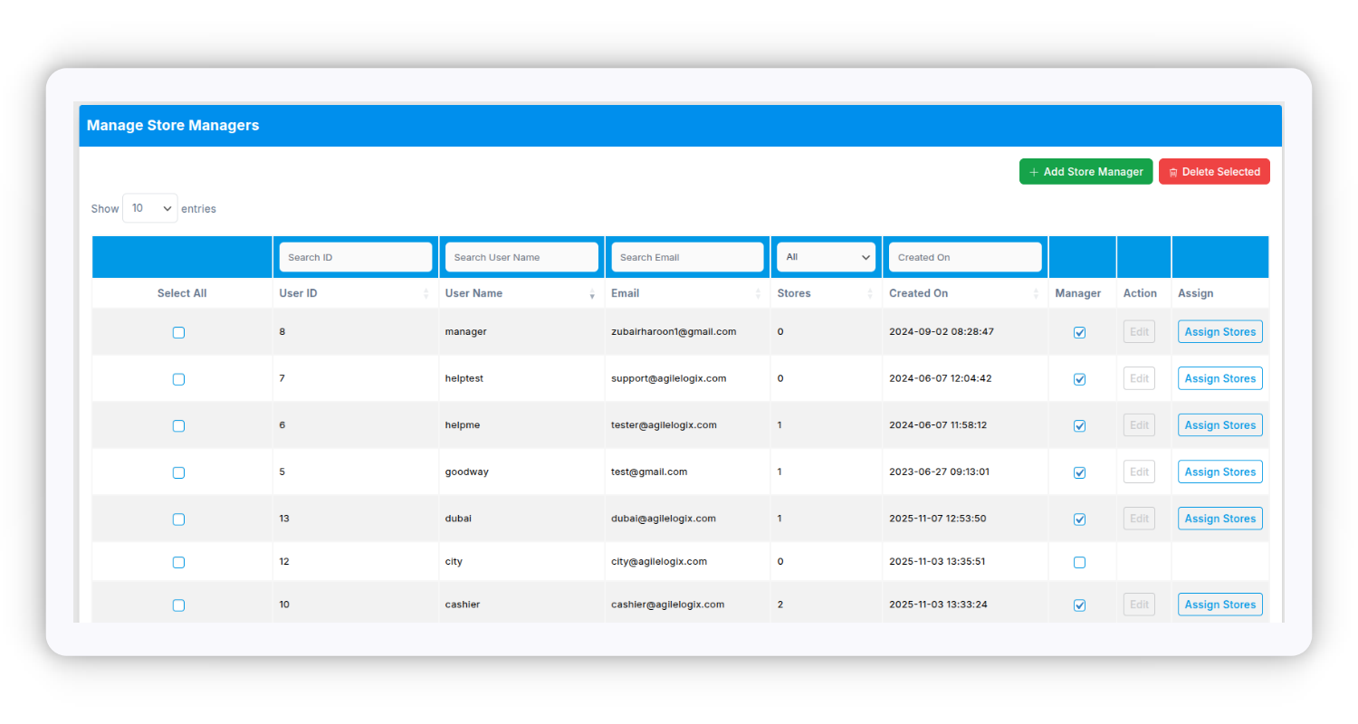The height and width of the screenshot is (724, 1358).
Task: Click the Stores column sort arrows
Action: tap(869, 294)
